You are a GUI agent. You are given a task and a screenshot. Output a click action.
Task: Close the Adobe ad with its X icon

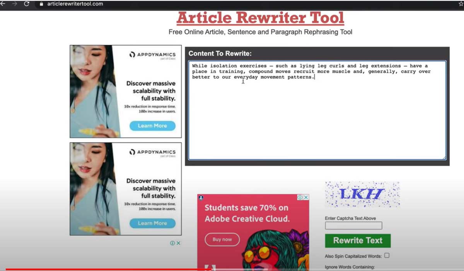point(306,197)
